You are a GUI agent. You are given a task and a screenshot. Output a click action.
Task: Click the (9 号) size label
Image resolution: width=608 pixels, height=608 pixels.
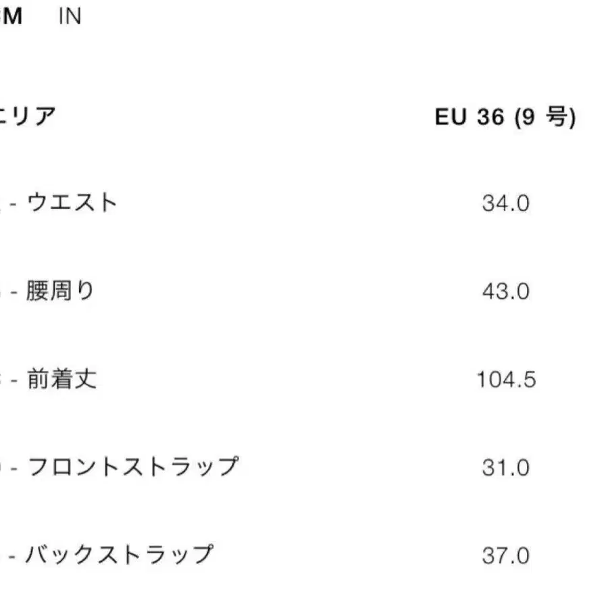pos(544,117)
